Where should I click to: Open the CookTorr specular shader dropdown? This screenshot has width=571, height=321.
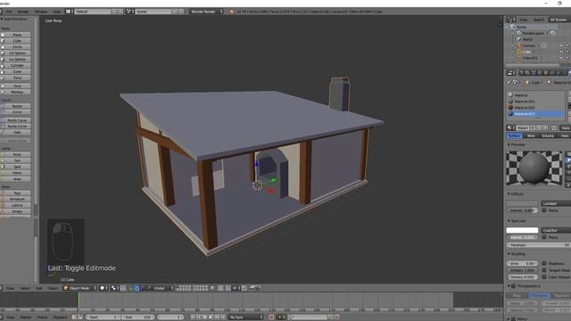coord(556,230)
